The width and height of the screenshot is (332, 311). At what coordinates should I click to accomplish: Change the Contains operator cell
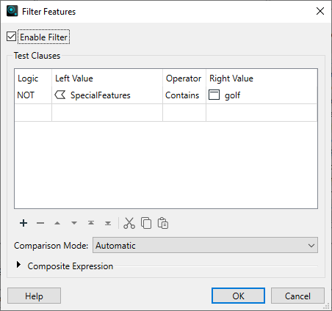coord(184,95)
